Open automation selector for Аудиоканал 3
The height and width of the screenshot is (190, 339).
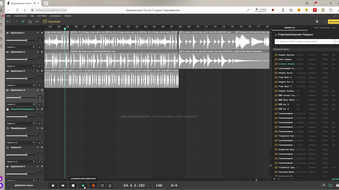pyautogui.click(x=40, y=85)
